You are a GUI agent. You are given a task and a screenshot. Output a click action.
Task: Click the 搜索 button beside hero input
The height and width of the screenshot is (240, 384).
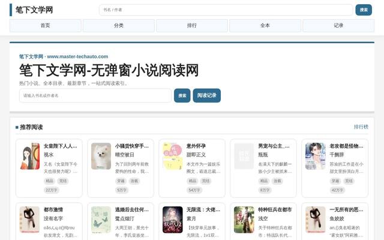pos(182,95)
